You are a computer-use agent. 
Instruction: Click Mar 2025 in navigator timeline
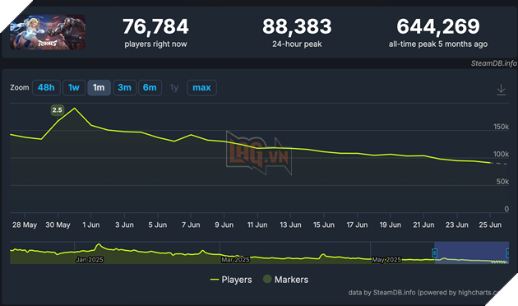235,260
